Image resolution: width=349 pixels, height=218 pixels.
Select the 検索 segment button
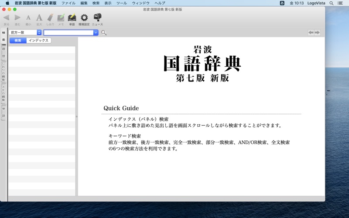tap(18, 41)
